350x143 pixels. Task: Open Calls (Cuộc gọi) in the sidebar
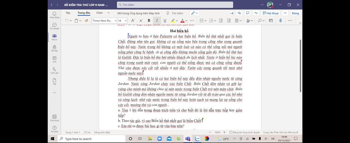(54, 70)
